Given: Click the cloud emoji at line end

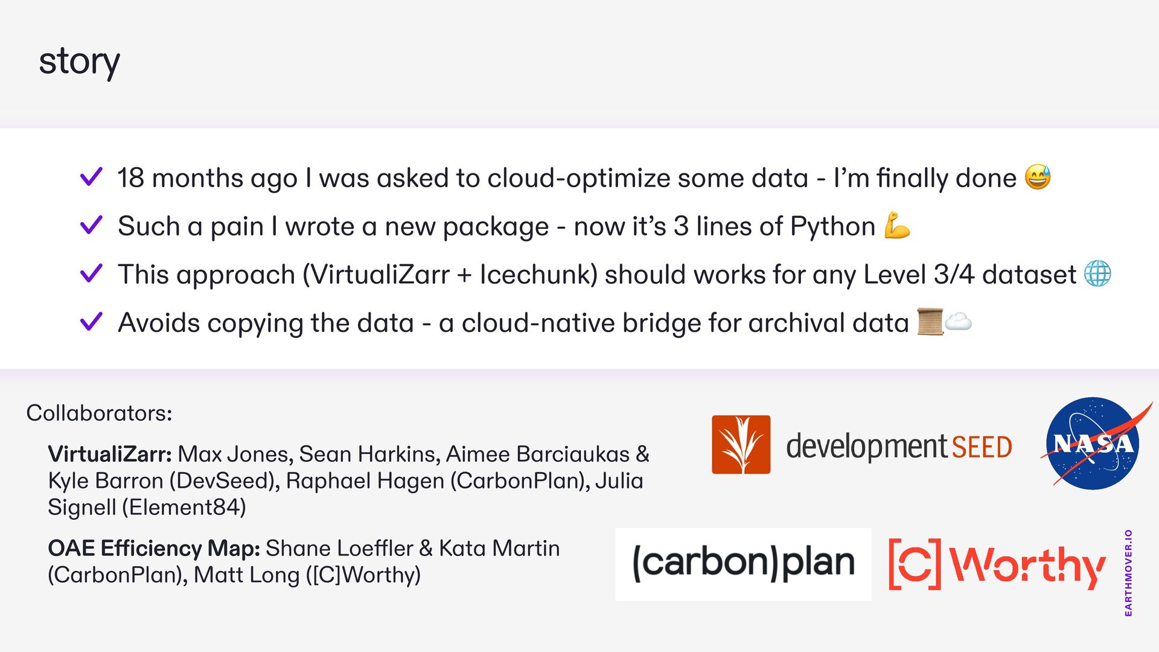Looking at the screenshot, I should pos(958,322).
